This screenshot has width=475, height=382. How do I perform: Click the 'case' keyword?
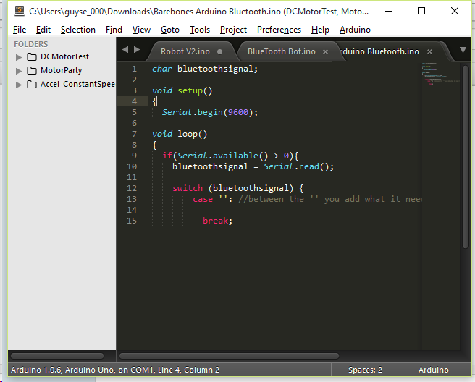pos(203,199)
